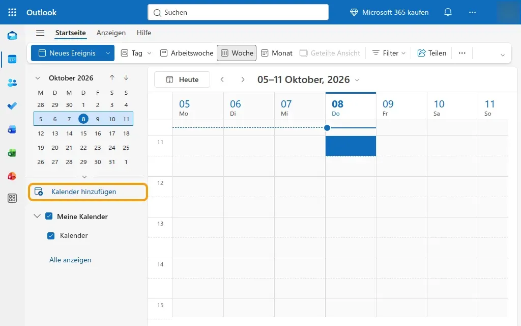Open the header more options ellipsis
The width and height of the screenshot is (521, 326).
click(x=472, y=12)
